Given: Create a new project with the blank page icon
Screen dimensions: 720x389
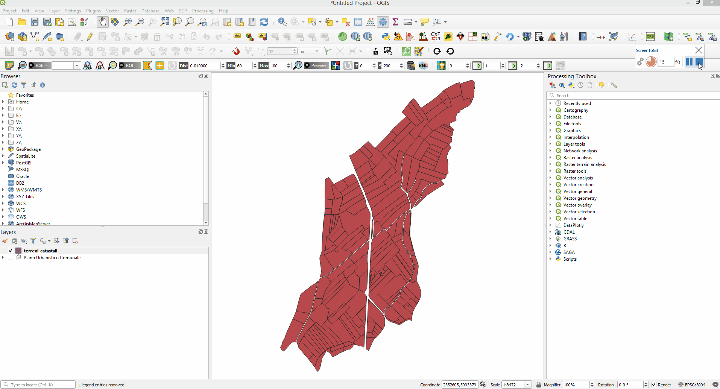Looking at the screenshot, I should tap(10, 22).
